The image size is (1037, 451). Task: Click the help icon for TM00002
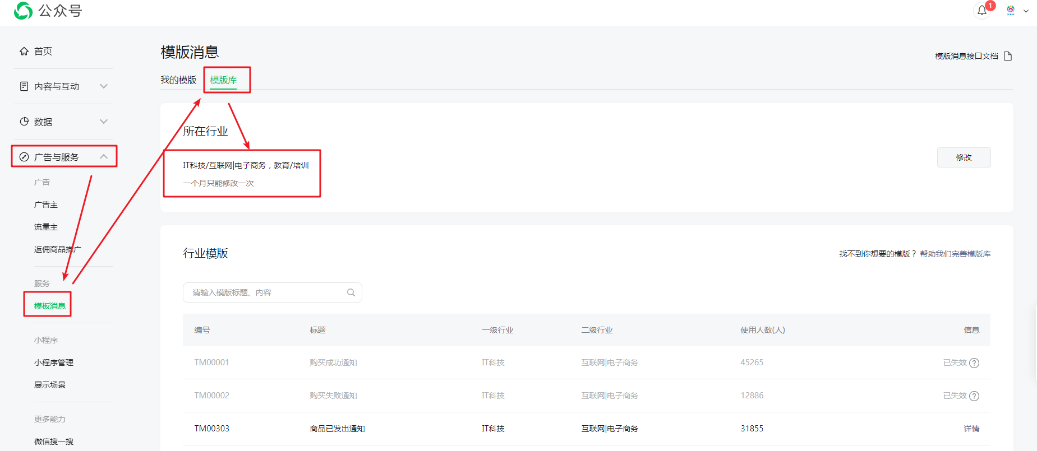coord(974,396)
